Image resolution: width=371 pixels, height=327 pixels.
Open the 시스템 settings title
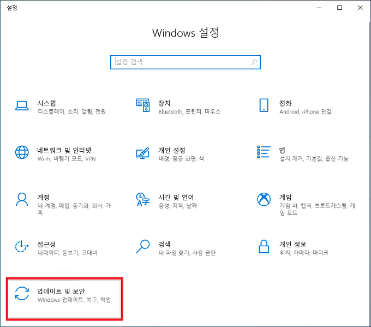click(46, 103)
